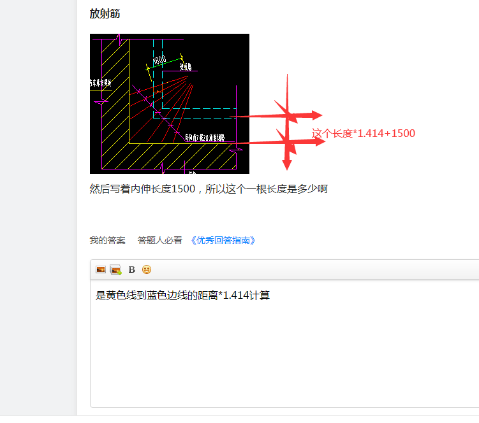Open the CAD drawing thumbnail of 放射筋
Viewport: 479px width, 423px height.
point(170,104)
